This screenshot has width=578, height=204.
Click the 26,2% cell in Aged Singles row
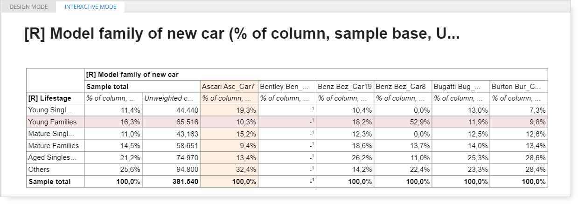tap(345, 158)
